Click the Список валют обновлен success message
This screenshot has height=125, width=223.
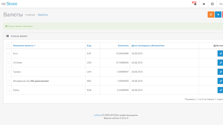[113, 26]
